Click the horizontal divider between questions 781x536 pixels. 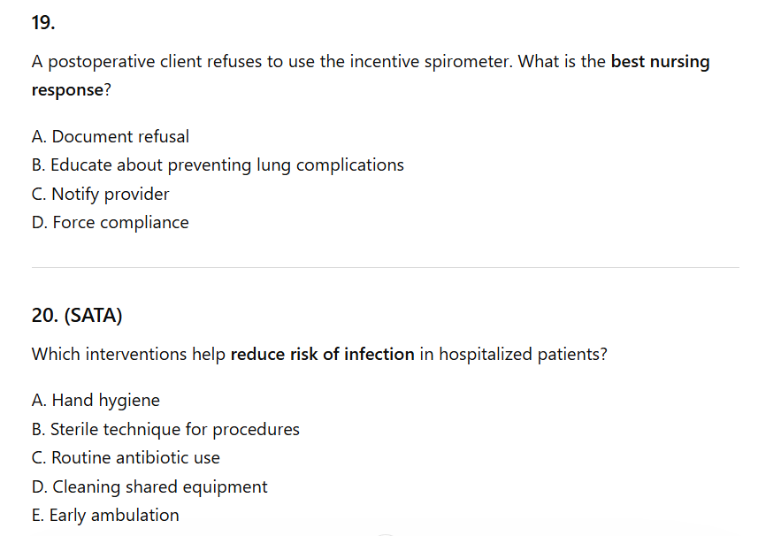tap(385, 267)
